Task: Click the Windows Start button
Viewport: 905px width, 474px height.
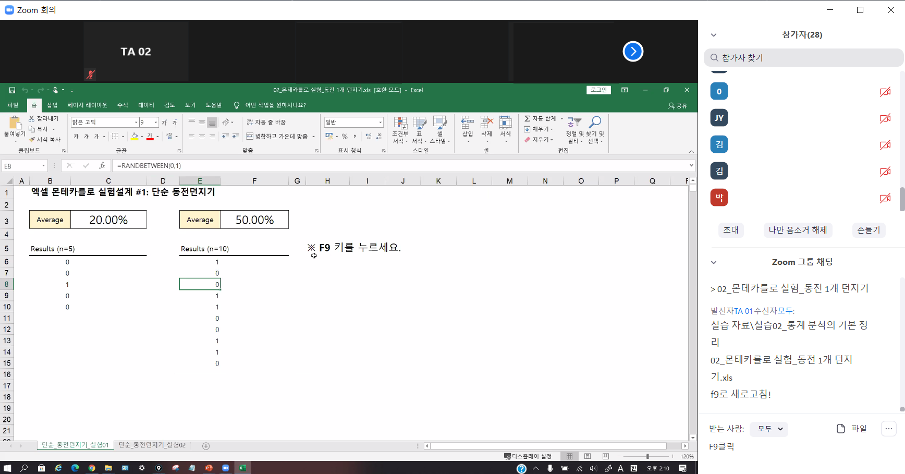Action: tap(7, 468)
